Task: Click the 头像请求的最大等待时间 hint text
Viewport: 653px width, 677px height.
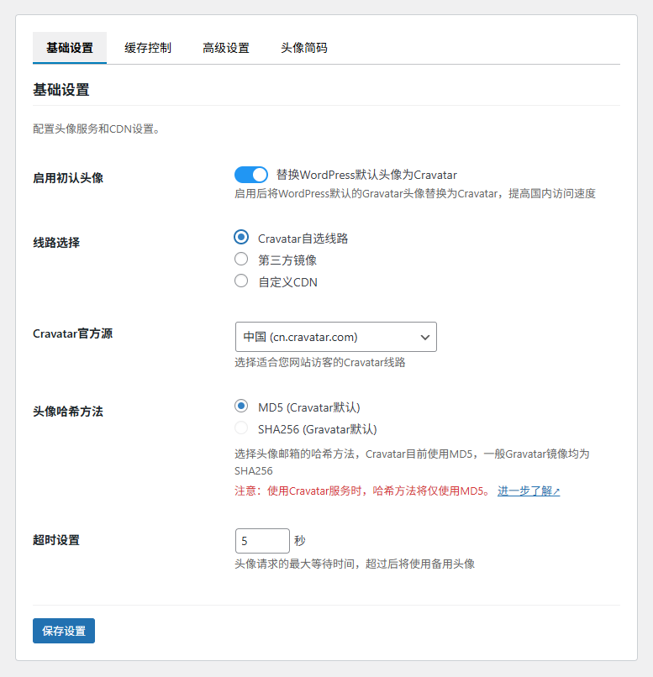Action: [x=355, y=564]
